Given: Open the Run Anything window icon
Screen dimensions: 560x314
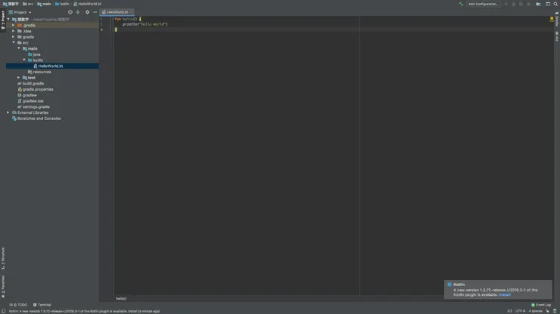Looking at the screenshot, I should tap(548, 4).
